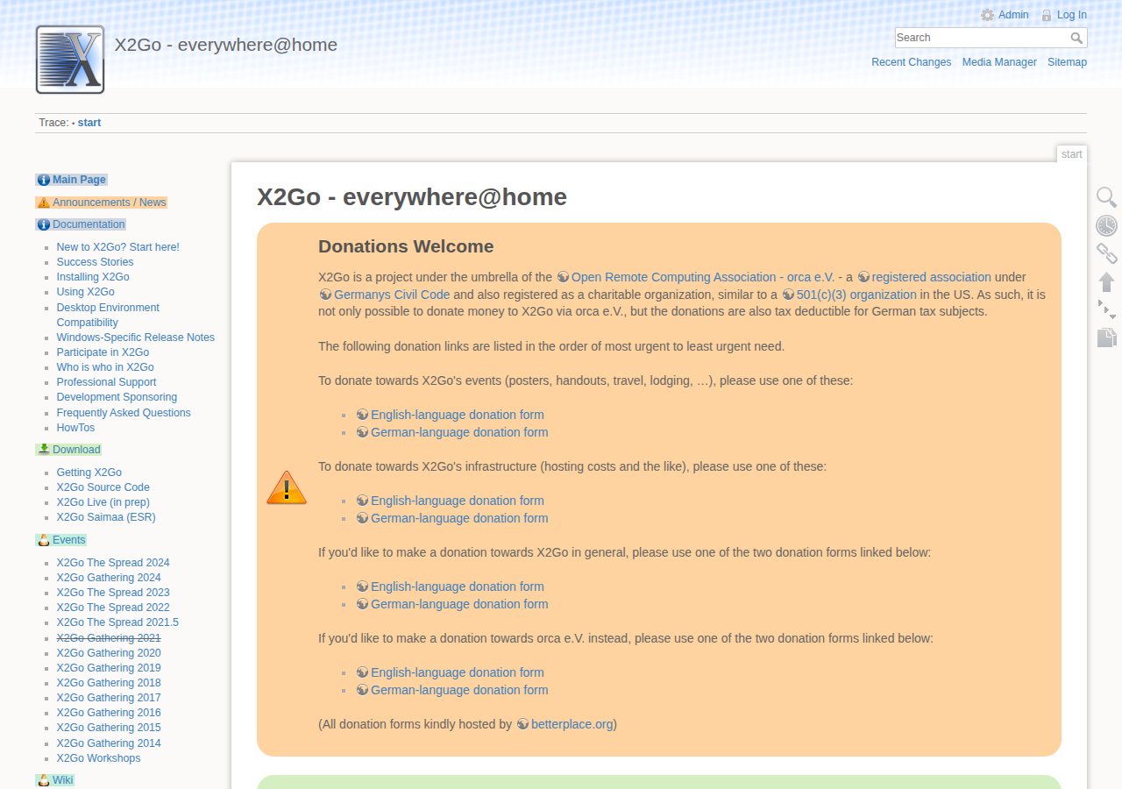This screenshot has height=789, width=1122.
Task: Click the Events sidebar icon
Action: (44, 540)
